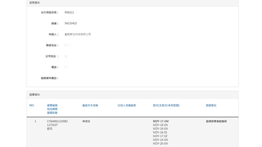
Task: Click the 廠商資料 panel header
Action: coord(35,3)
